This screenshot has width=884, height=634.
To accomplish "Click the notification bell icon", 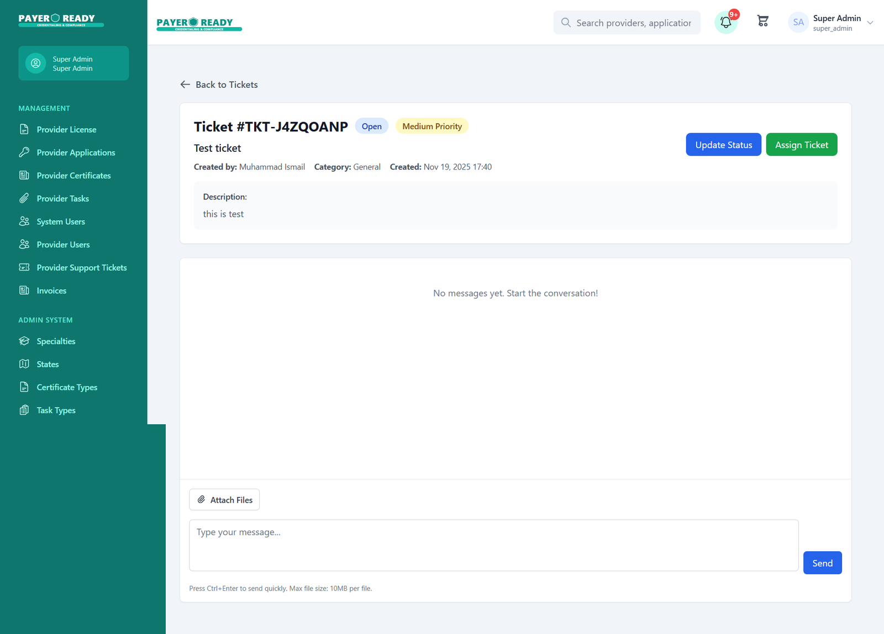I will 725,23.
